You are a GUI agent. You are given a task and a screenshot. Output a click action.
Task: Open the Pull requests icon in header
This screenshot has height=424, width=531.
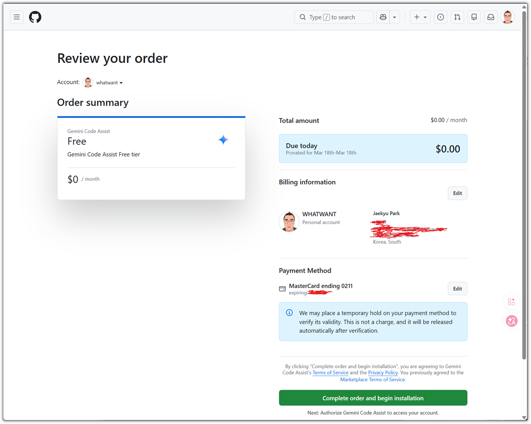point(458,17)
